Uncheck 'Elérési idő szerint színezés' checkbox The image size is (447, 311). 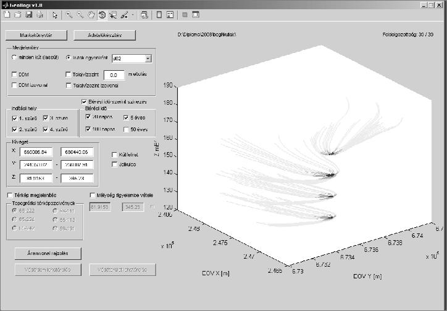(84, 102)
